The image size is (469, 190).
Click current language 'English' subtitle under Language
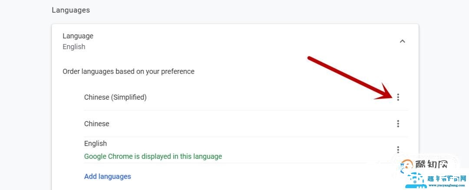coord(74,47)
